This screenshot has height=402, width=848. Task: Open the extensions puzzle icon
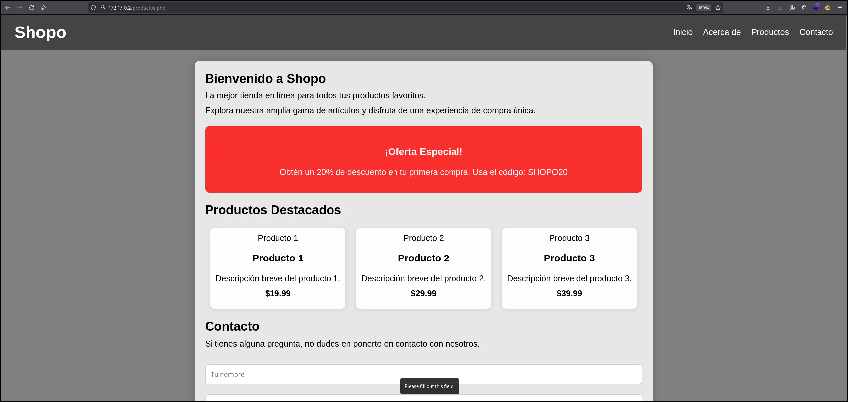tap(804, 8)
